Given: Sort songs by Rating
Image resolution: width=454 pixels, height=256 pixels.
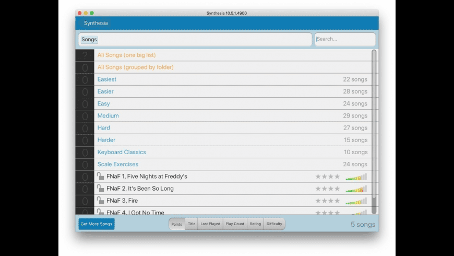Looking at the screenshot, I should (255, 224).
